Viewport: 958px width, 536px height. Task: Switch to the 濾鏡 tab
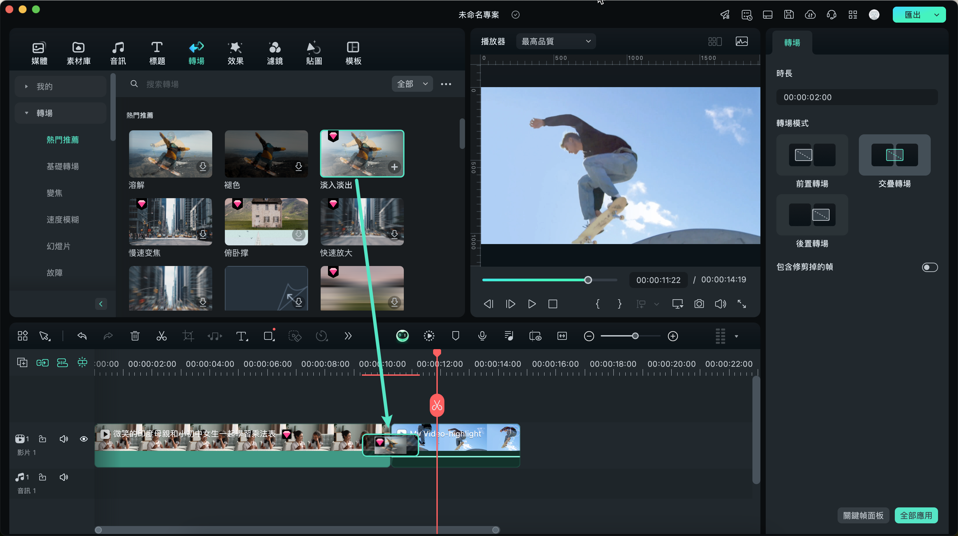tap(275, 53)
